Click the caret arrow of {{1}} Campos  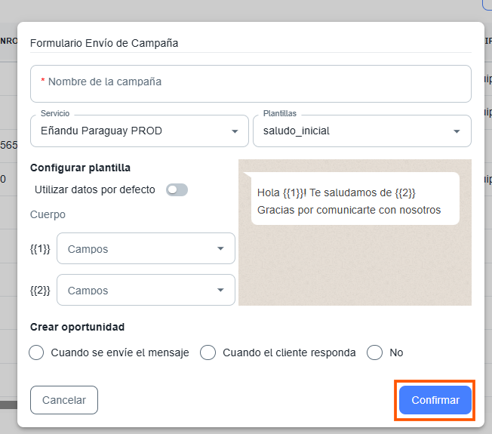point(220,248)
